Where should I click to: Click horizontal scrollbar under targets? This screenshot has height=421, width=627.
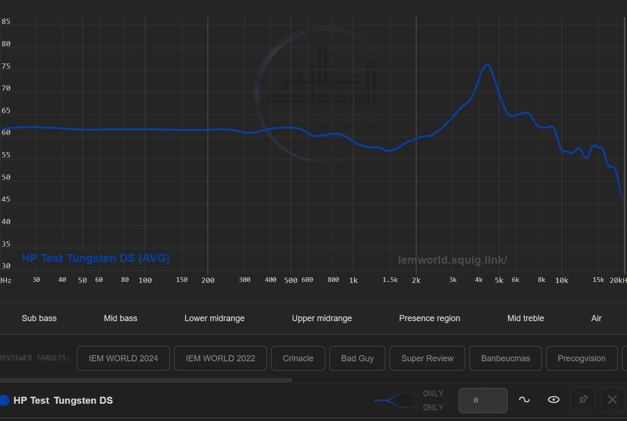[x=146, y=380]
